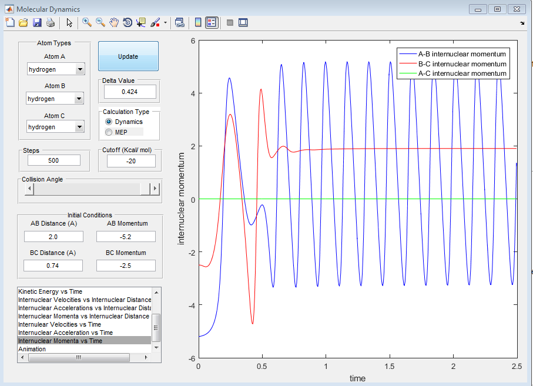533x386 pixels.
Task: Select the MEP calculation type
Action: (108, 132)
